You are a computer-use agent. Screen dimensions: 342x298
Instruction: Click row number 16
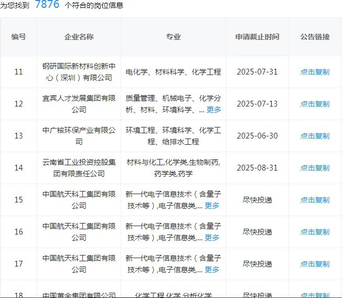(x=18, y=232)
